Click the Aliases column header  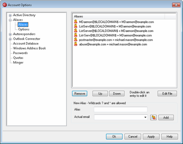[119, 17]
